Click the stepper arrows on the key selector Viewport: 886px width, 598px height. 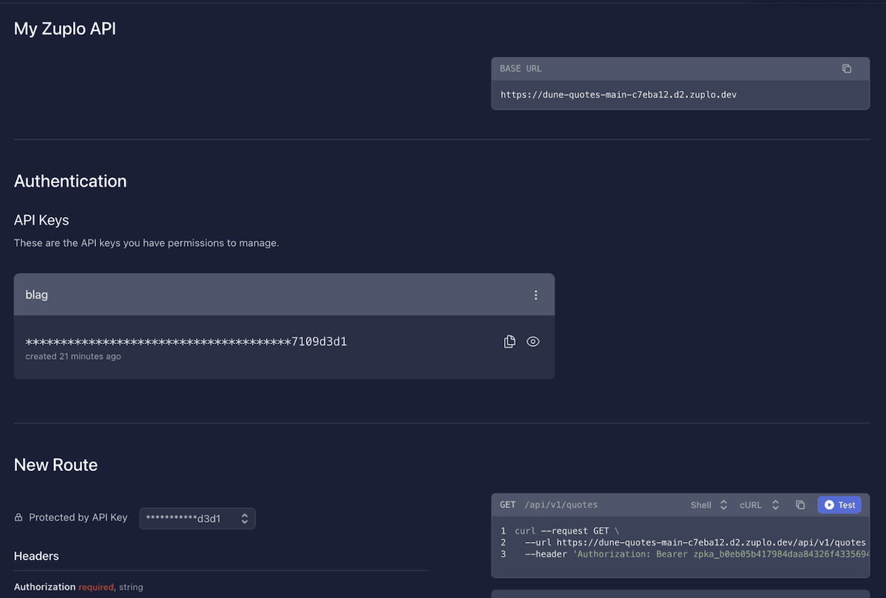(x=245, y=518)
